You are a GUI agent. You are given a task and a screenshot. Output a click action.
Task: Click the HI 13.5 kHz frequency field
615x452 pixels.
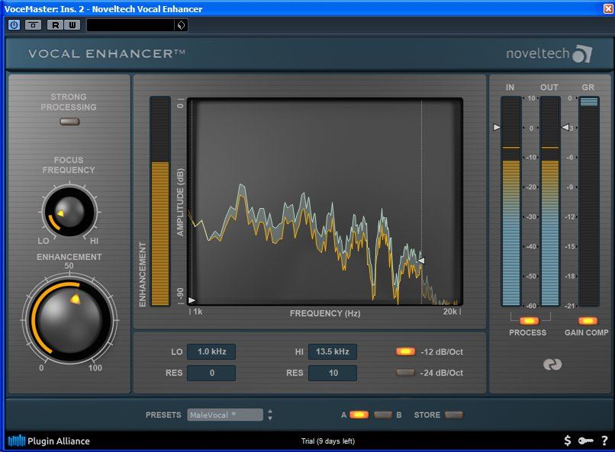(x=333, y=351)
